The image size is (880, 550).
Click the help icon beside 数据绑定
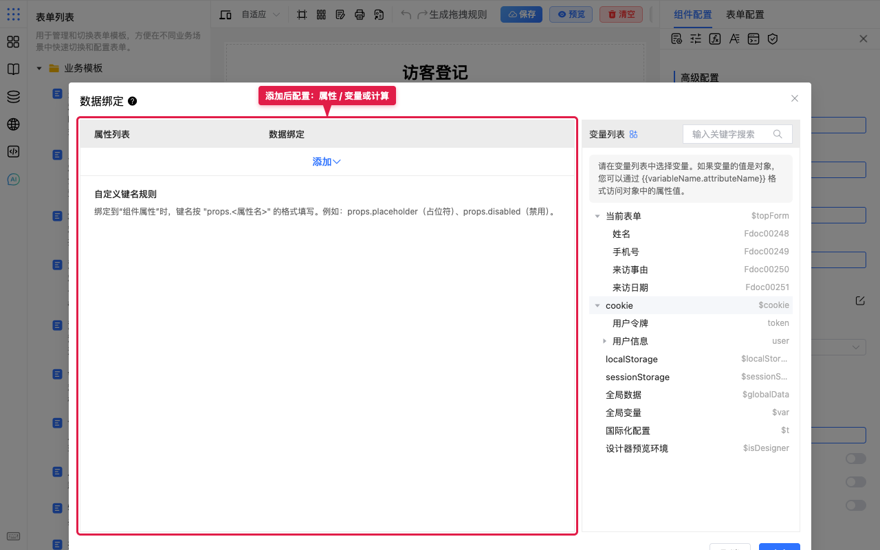tap(133, 101)
